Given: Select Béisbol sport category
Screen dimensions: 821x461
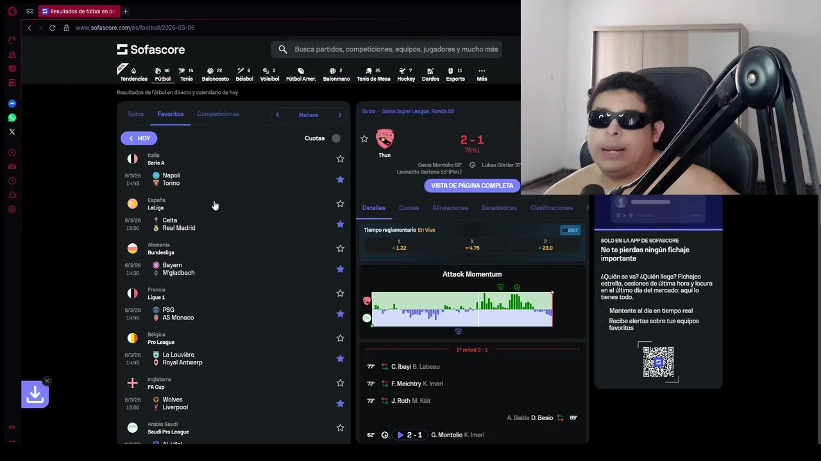Looking at the screenshot, I should click(x=244, y=74).
